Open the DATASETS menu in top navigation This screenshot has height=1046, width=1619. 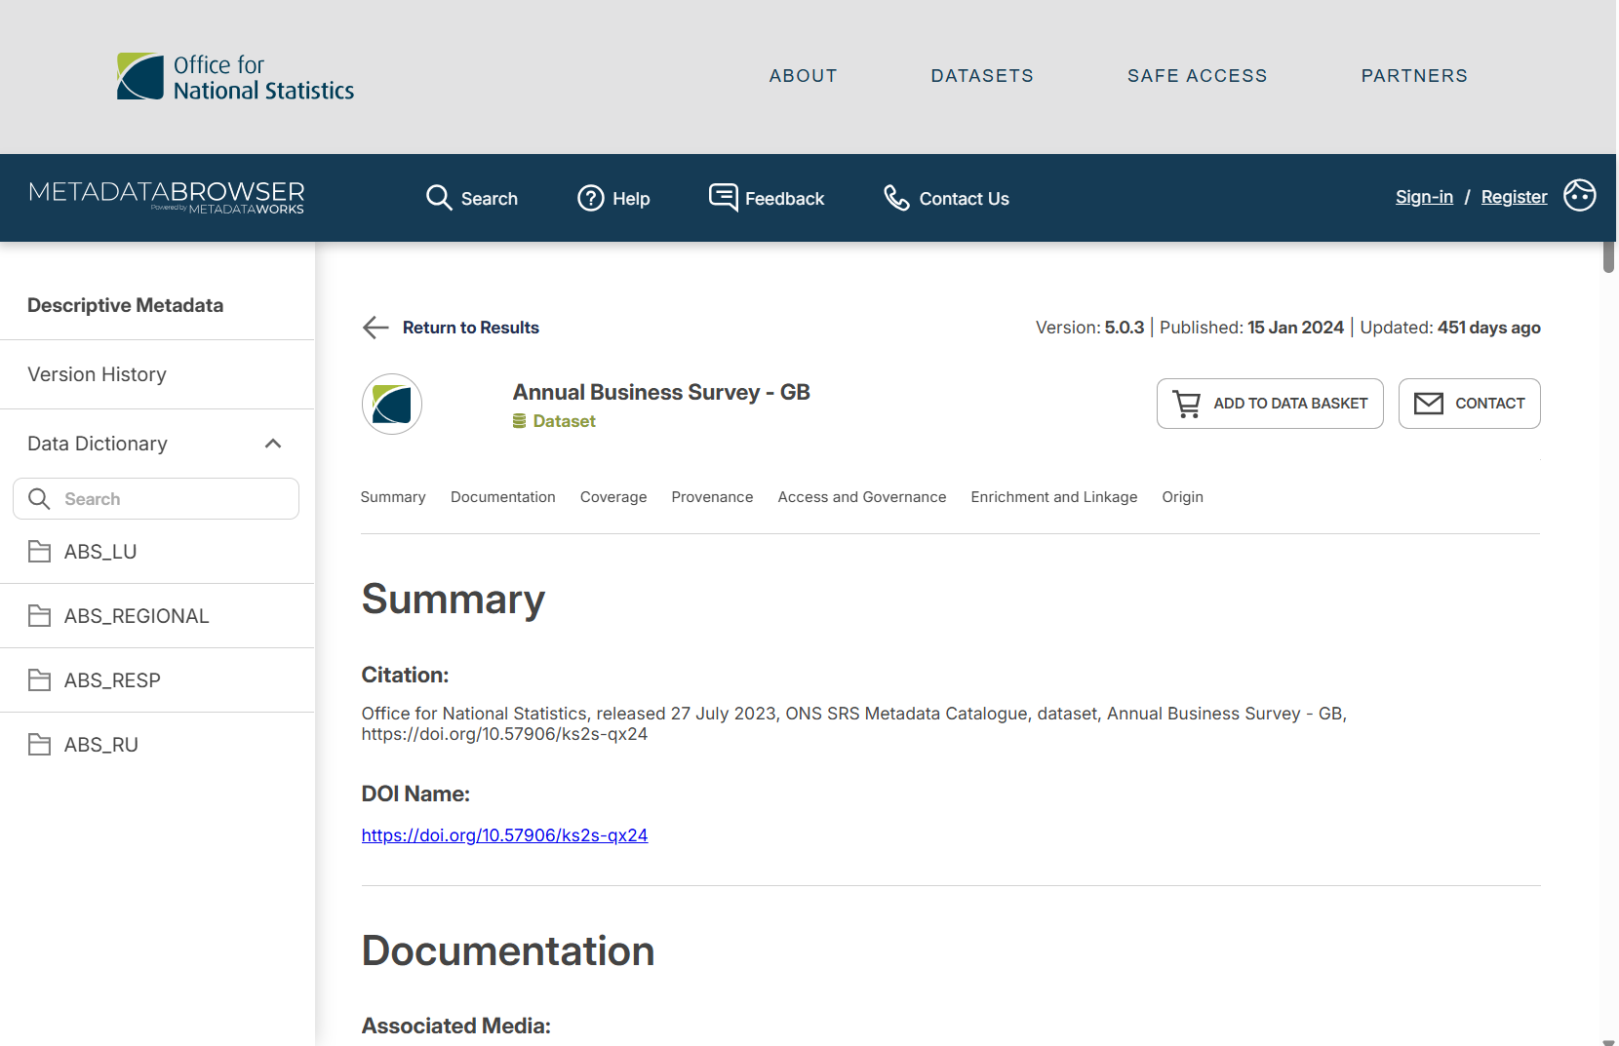[981, 76]
